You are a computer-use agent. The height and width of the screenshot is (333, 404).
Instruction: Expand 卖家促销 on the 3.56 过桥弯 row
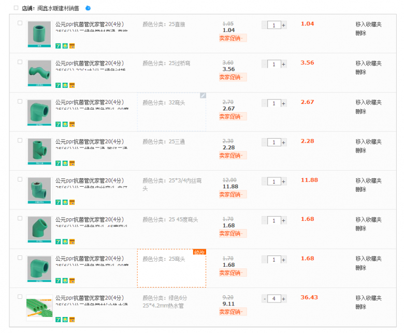pyautogui.click(x=232, y=77)
